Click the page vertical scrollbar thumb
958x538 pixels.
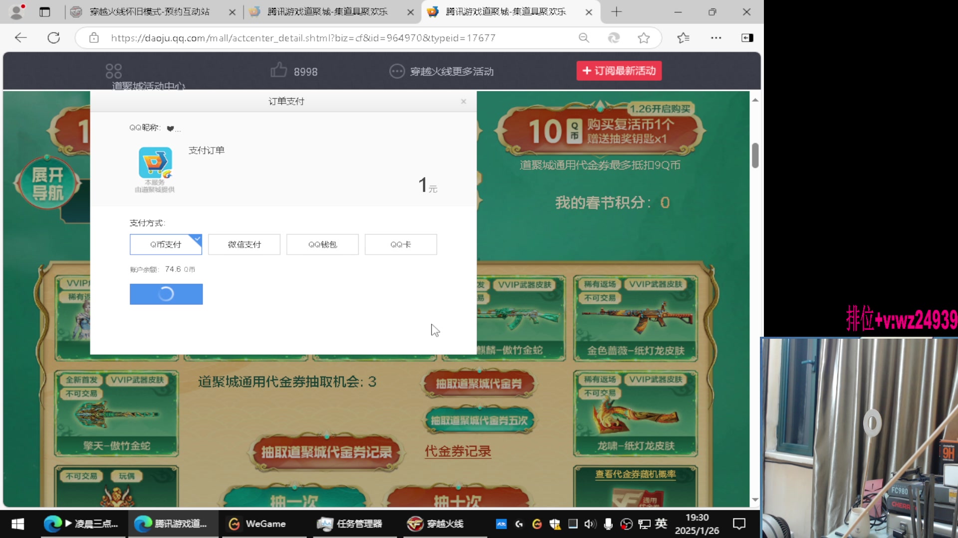pyautogui.click(x=755, y=155)
